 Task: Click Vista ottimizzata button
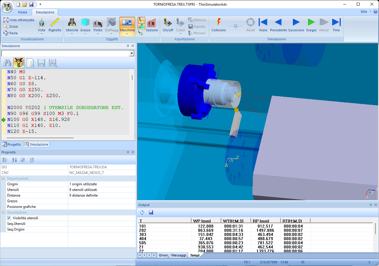point(19,20)
